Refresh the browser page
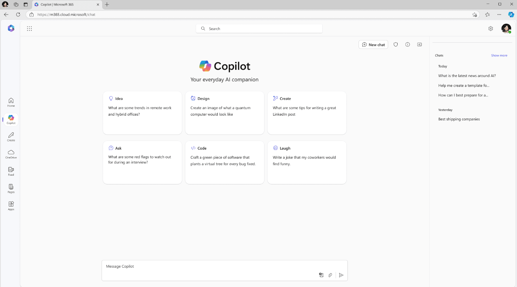The width and height of the screenshot is (517, 287). [18, 14]
